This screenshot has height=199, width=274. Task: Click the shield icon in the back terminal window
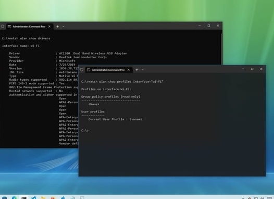(3, 27)
